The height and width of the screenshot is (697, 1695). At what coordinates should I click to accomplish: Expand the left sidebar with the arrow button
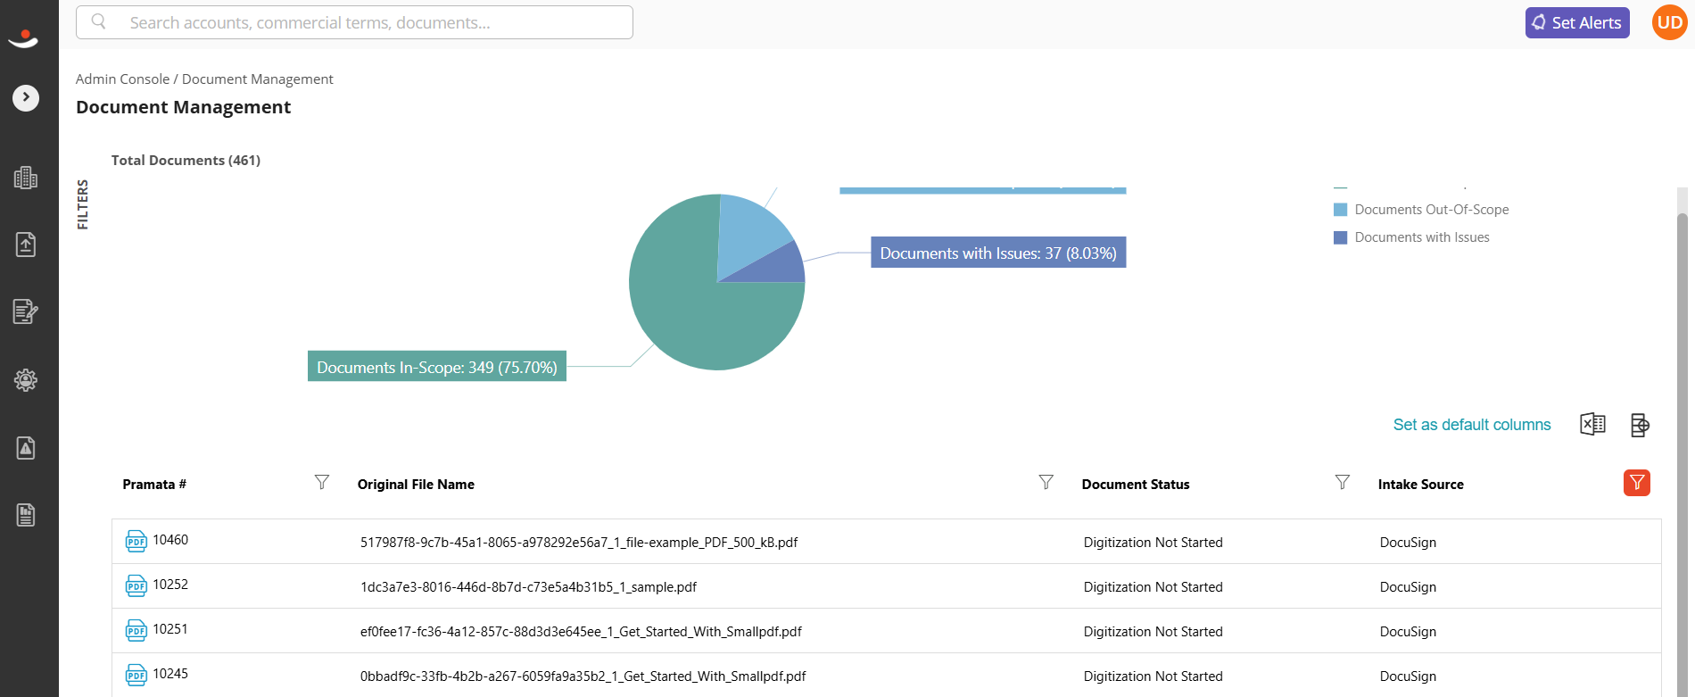(26, 97)
